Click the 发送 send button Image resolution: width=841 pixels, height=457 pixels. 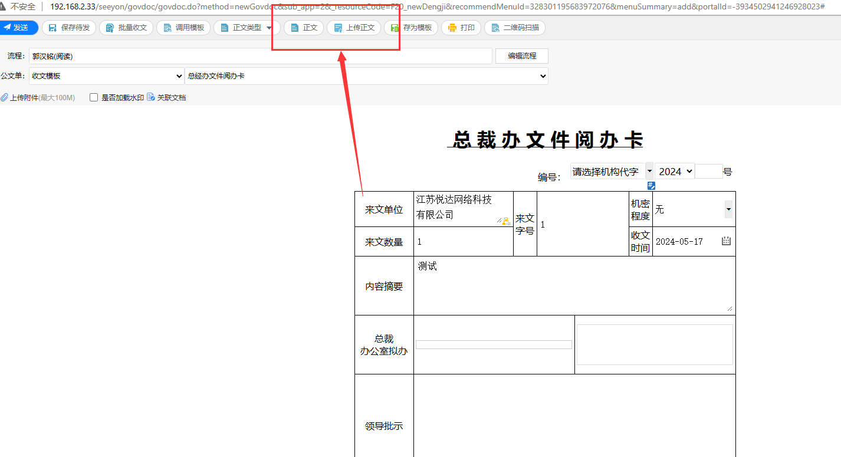click(18, 28)
